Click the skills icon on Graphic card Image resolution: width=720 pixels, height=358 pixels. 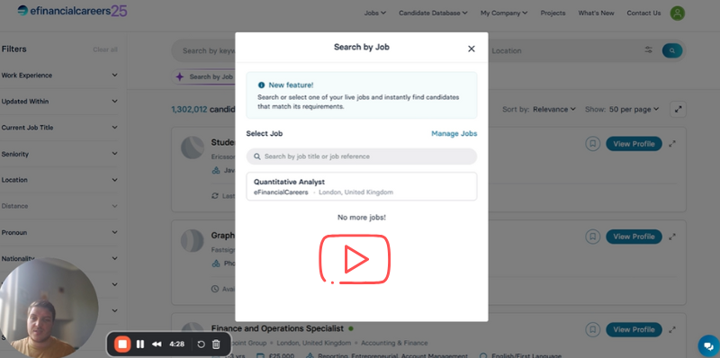point(215,264)
